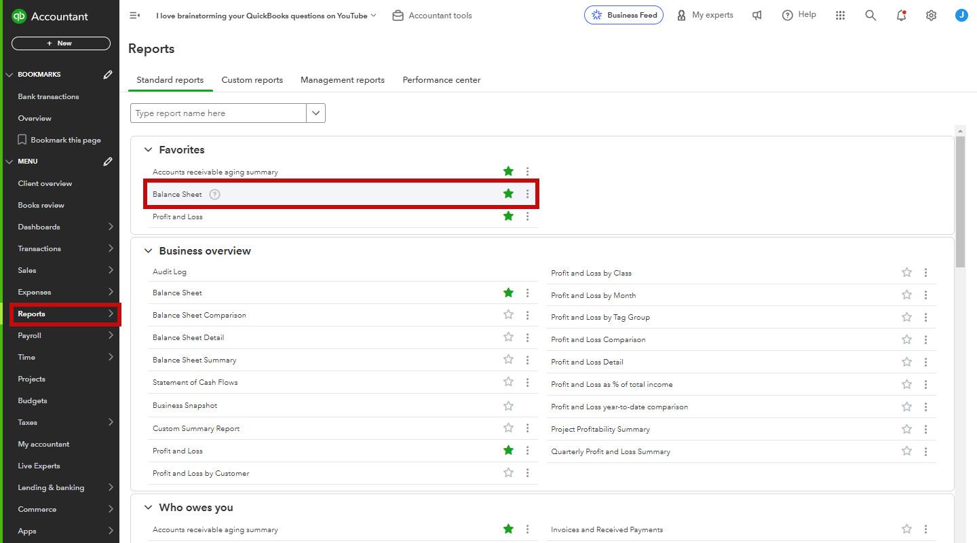977x543 pixels.
Task: Open the apps grid icon
Action: point(840,15)
